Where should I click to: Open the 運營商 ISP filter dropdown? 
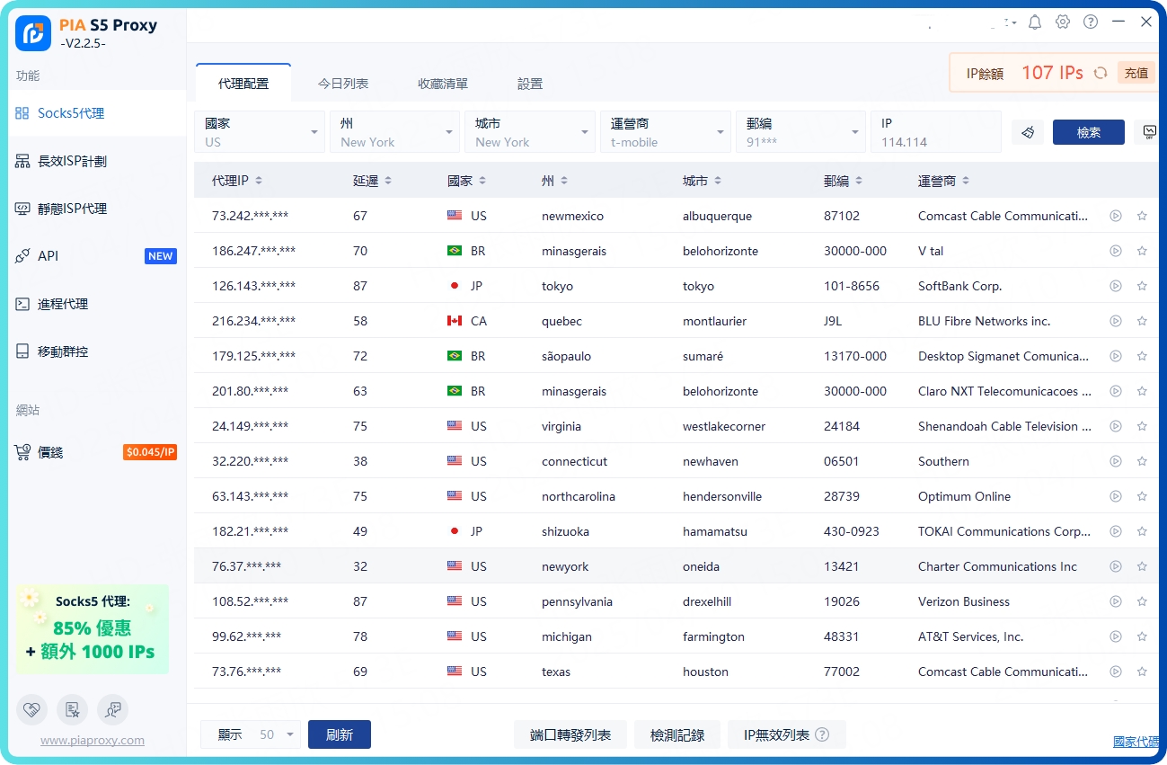click(x=665, y=132)
